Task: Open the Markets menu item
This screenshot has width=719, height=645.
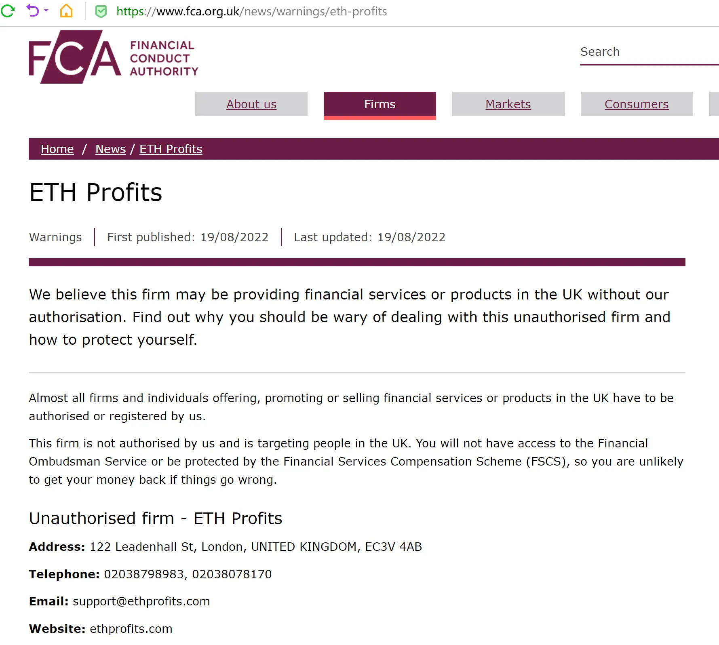Action: click(508, 104)
